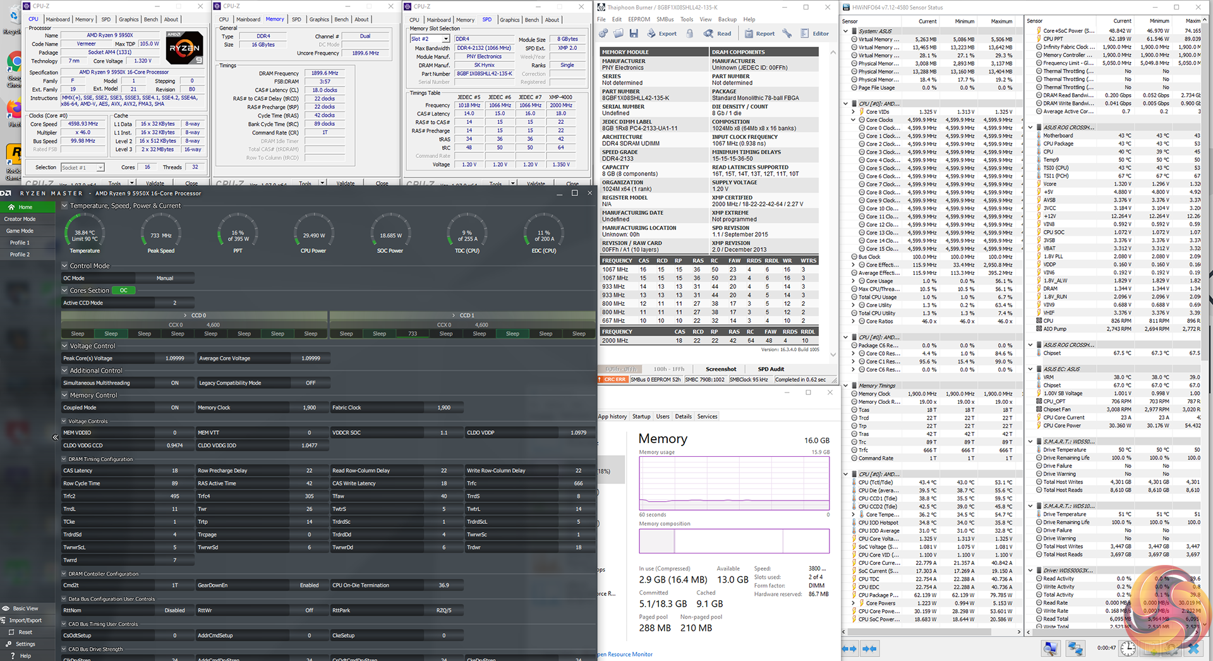Expand the CCD 0 chevron
The height and width of the screenshot is (661, 1213).
point(185,315)
